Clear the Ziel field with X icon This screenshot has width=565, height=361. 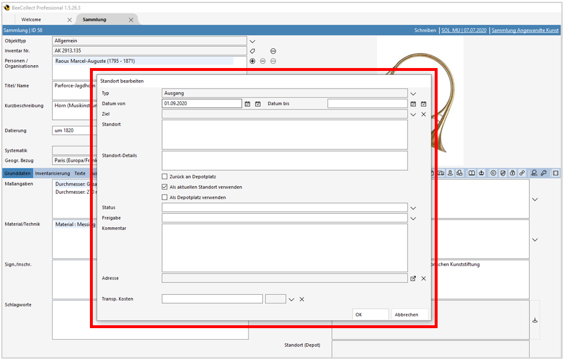point(423,115)
